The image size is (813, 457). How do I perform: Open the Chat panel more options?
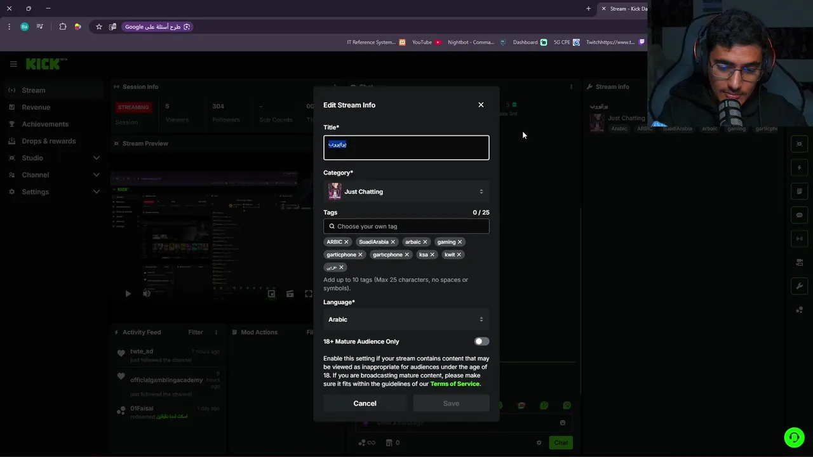pyautogui.click(x=571, y=87)
